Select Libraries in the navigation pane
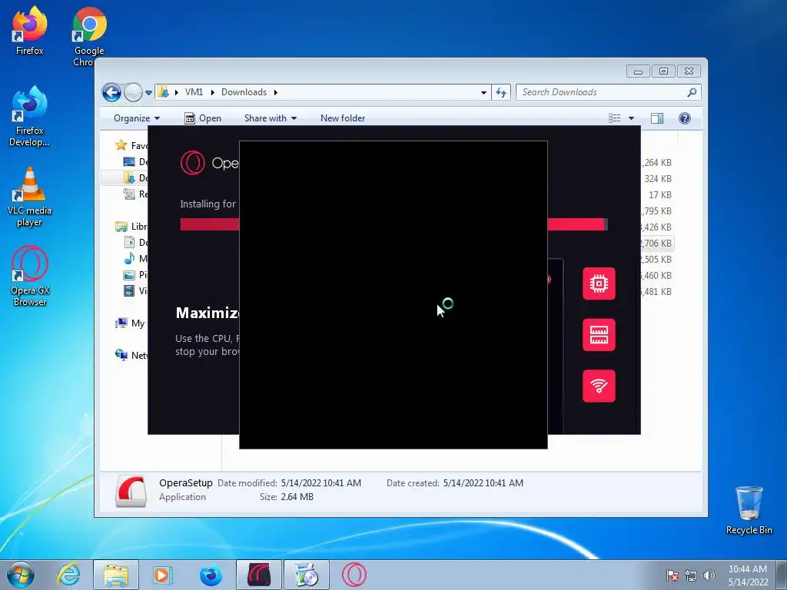Viewport: 787px width, 590px height. [x=131, y=227]
